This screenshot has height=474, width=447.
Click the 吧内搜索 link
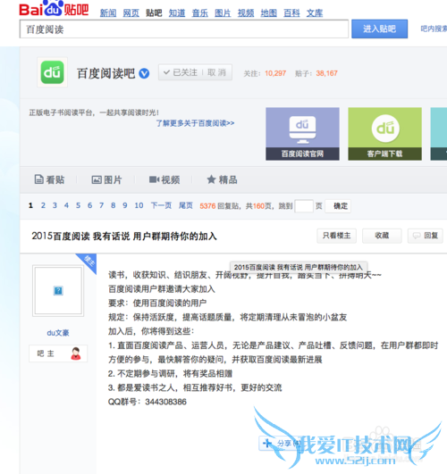[x=434, y=29]
